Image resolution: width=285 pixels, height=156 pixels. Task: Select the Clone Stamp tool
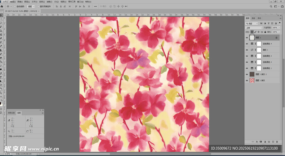pyautogui.click(x=1, y=50)
